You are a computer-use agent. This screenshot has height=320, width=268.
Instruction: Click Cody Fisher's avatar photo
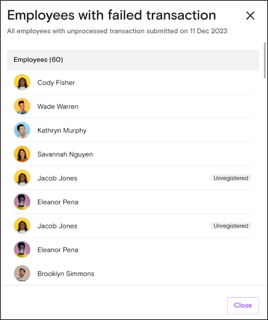point(22,82)
